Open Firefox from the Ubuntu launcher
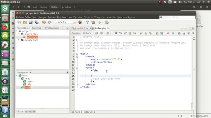Viewport: 211px width, 118px height. click(x=5, y=27)
